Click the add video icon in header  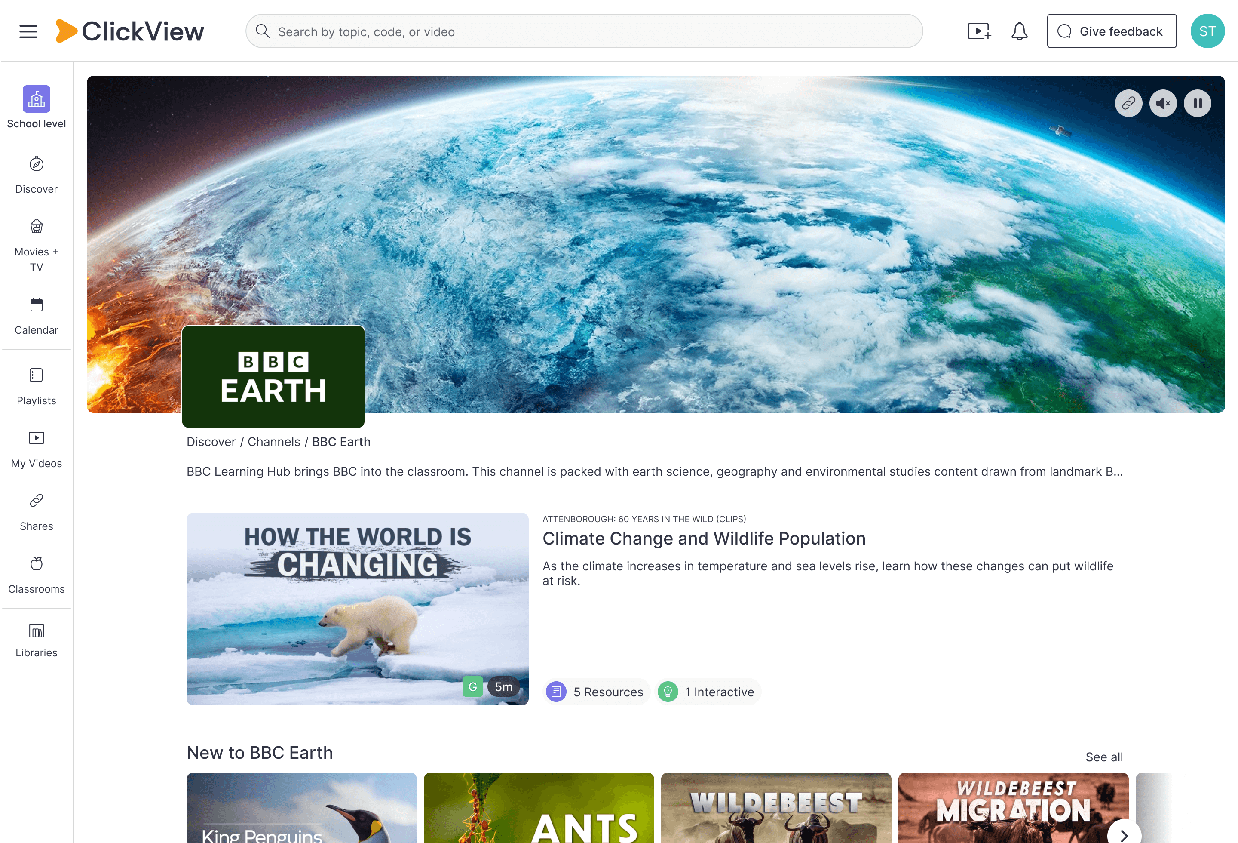979,31
